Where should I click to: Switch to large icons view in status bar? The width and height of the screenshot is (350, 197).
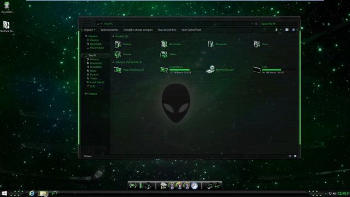coord(295,156)
